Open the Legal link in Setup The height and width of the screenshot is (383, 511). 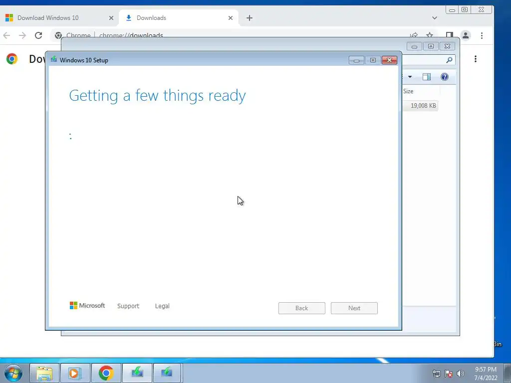click(162, 306)
